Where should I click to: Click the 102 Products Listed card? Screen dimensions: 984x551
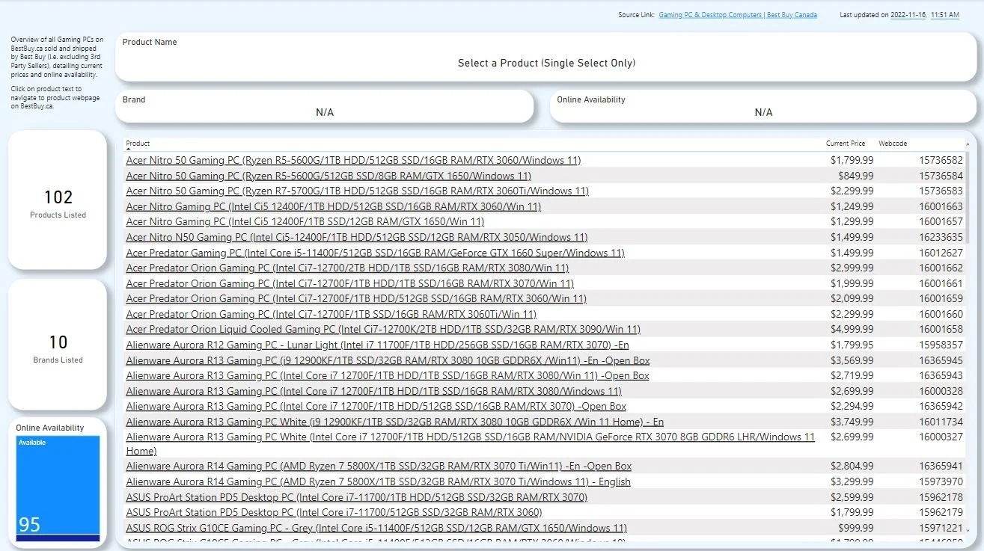click(x=58, y=200)
